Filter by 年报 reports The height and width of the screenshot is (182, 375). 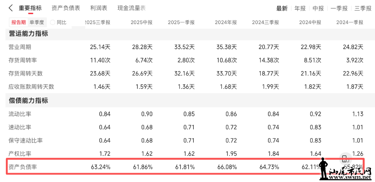tap(300, 8)
